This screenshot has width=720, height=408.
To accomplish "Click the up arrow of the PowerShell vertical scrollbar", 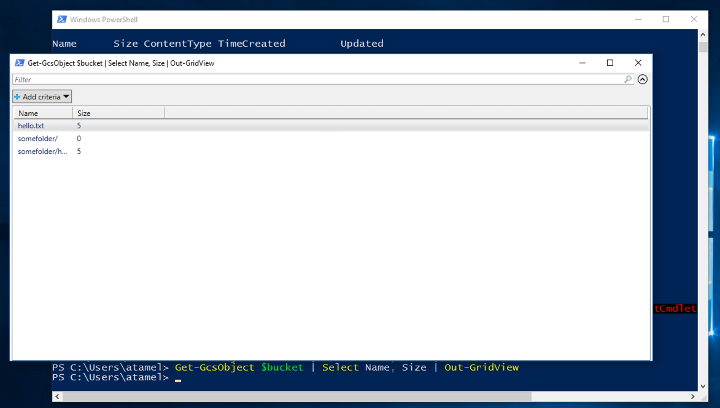I will point(702,34).
